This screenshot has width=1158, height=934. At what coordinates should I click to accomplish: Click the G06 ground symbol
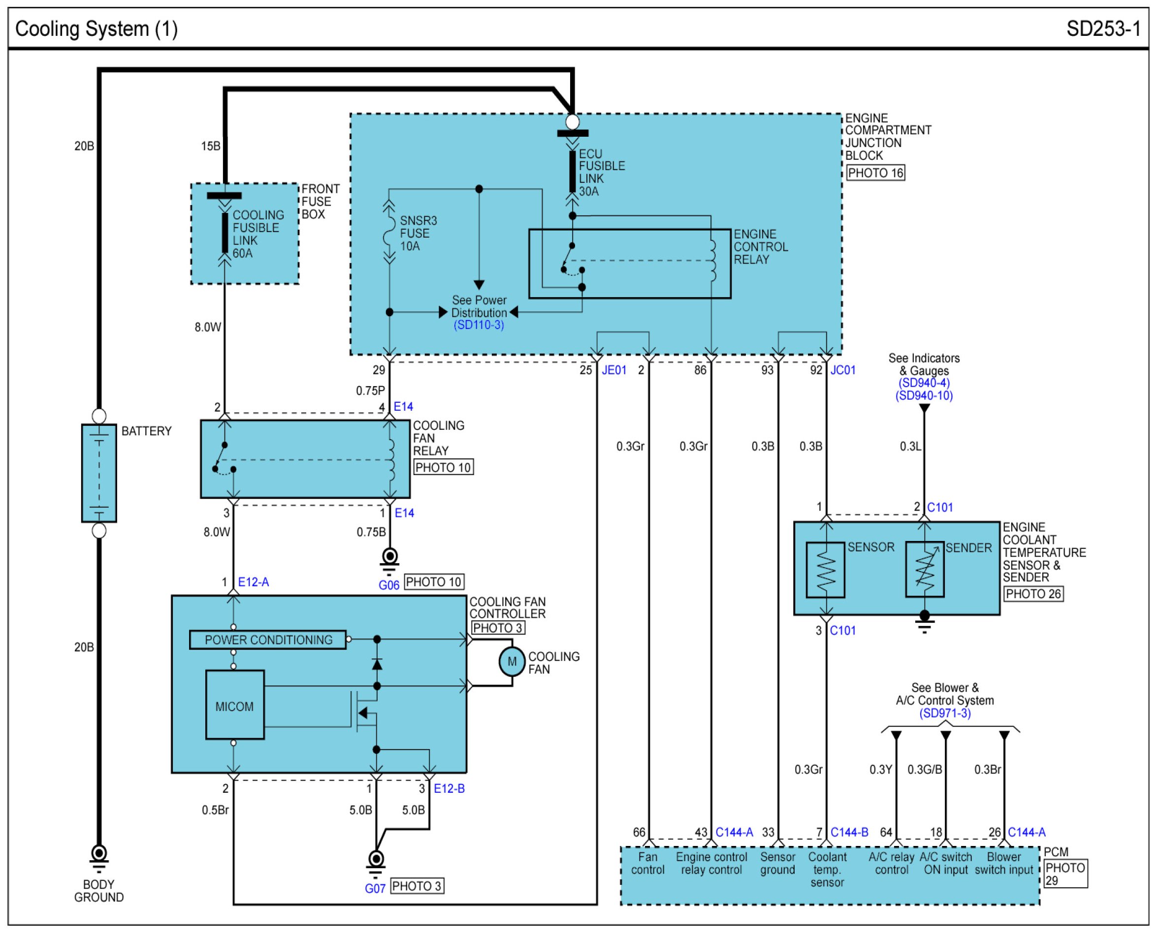click(x=389, y=556)
